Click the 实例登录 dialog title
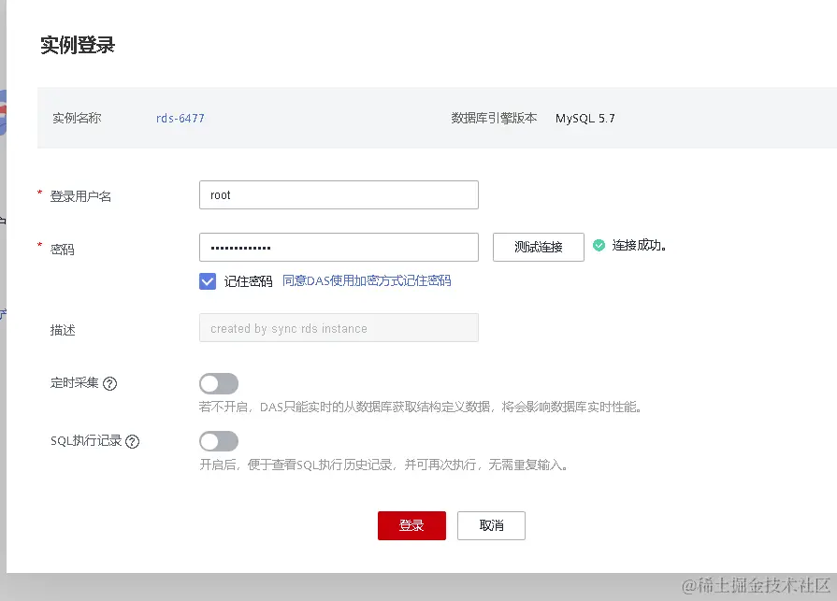This screenshot has height=601, width=837. click(x=78, y=45)
